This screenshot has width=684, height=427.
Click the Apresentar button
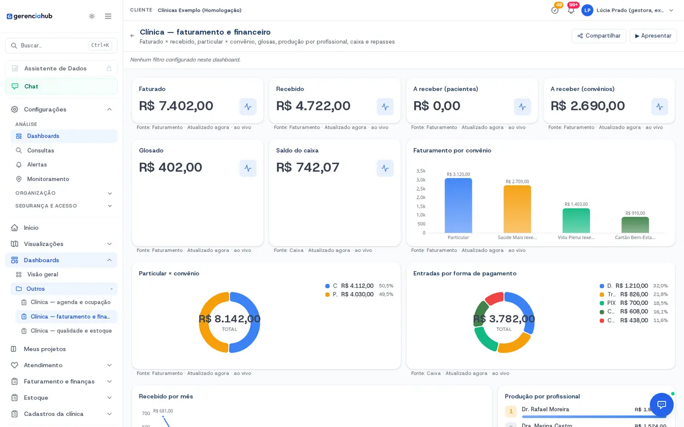pyautogui.click(x=653, y=36)
